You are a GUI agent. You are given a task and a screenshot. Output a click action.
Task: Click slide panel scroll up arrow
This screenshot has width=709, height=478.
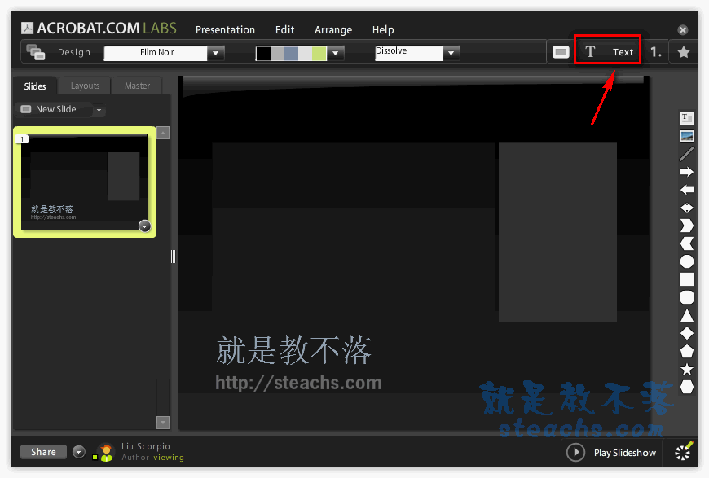point(163,133)
